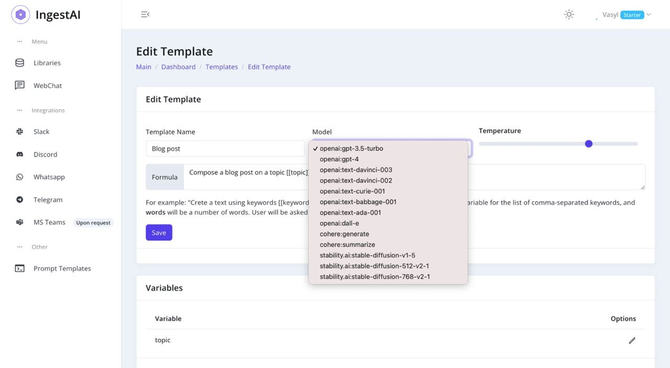670x368 pixels.
Task: Collapse sidebar with the hamburger menu icon
Action: [x=145, y=14]
